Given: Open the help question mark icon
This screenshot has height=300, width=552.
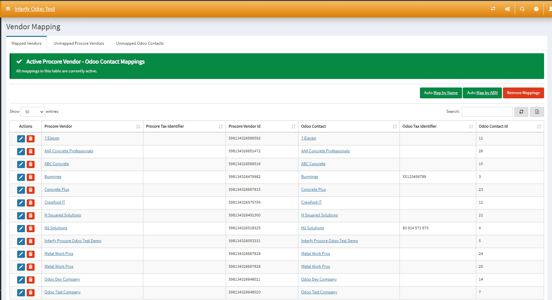Looking at the screenshot, I should point(536,9).
